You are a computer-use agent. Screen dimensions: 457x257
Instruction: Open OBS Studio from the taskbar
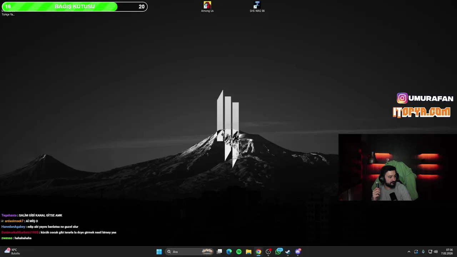(268, 252)
